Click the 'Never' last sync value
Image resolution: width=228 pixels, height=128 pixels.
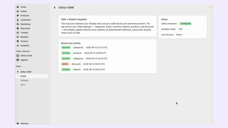[179, 35]
